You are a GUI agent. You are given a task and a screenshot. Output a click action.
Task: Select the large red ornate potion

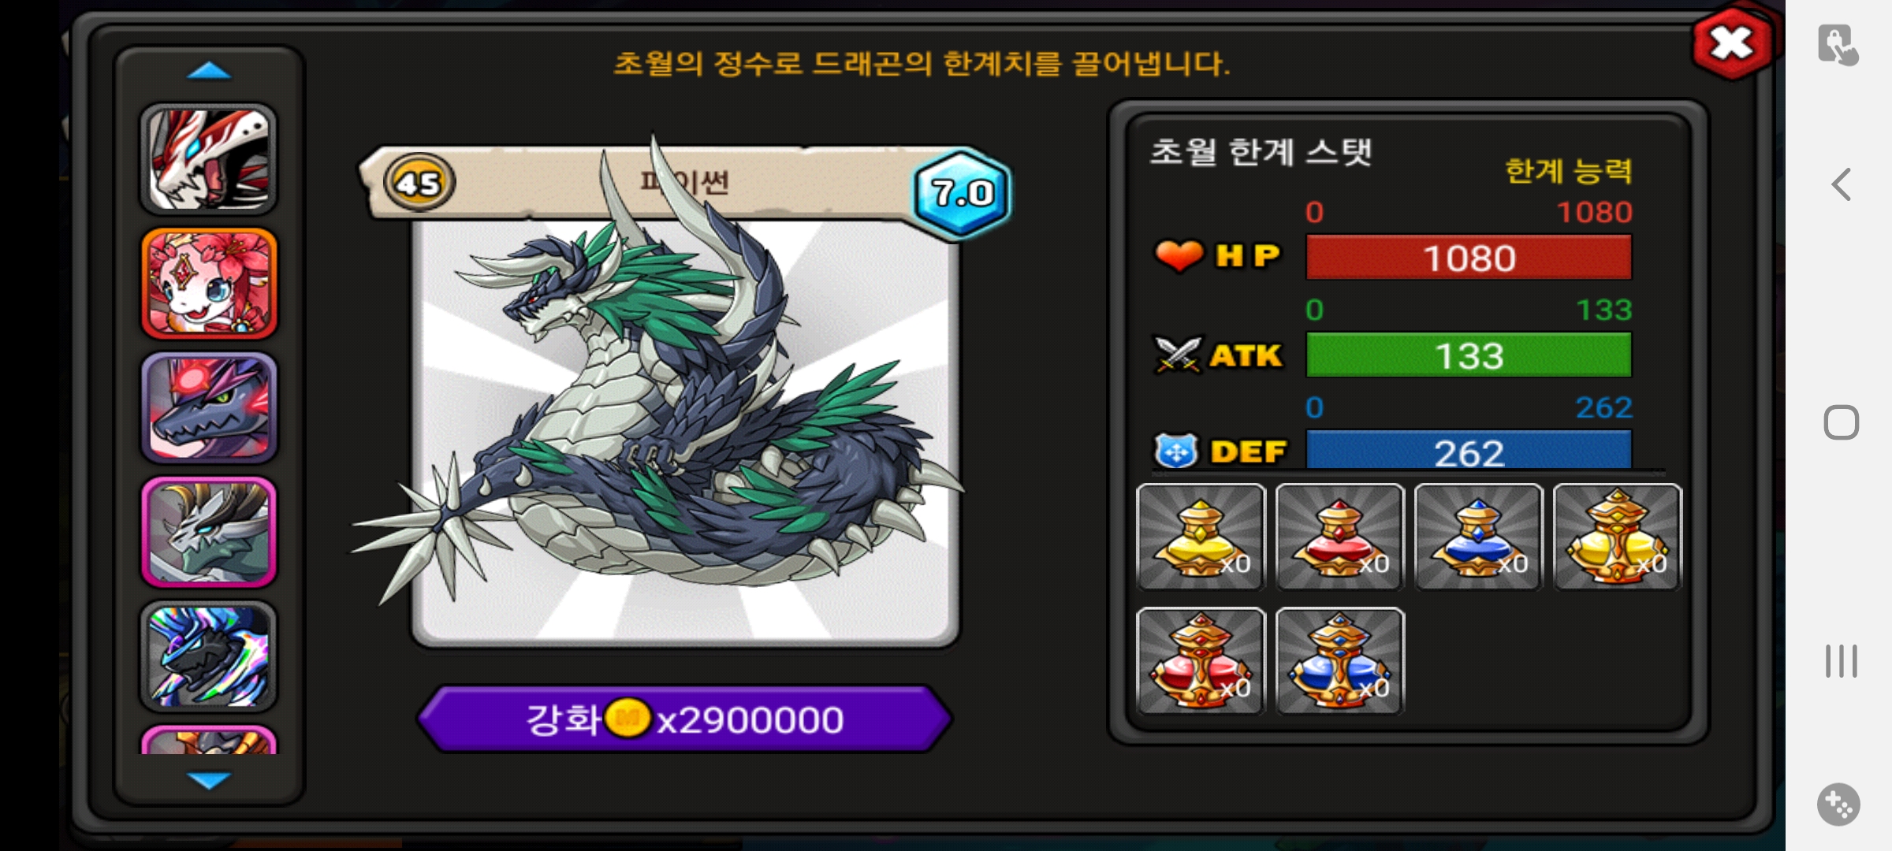coord(1201,661)
